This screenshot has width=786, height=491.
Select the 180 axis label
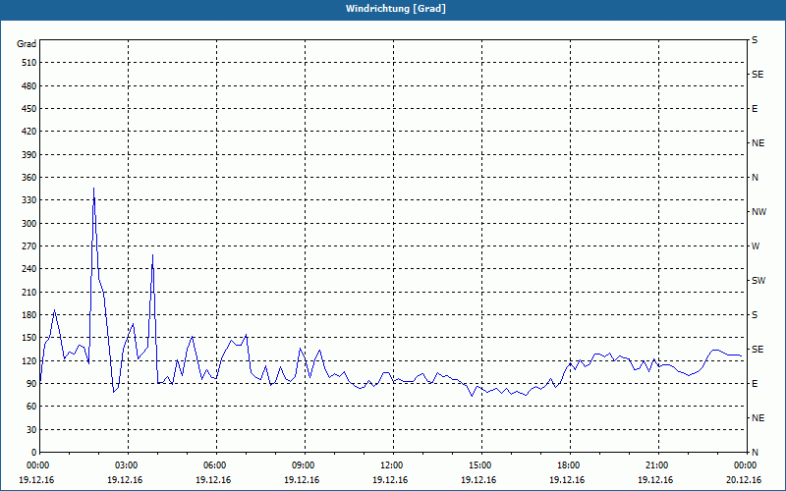tap(29, 315)
